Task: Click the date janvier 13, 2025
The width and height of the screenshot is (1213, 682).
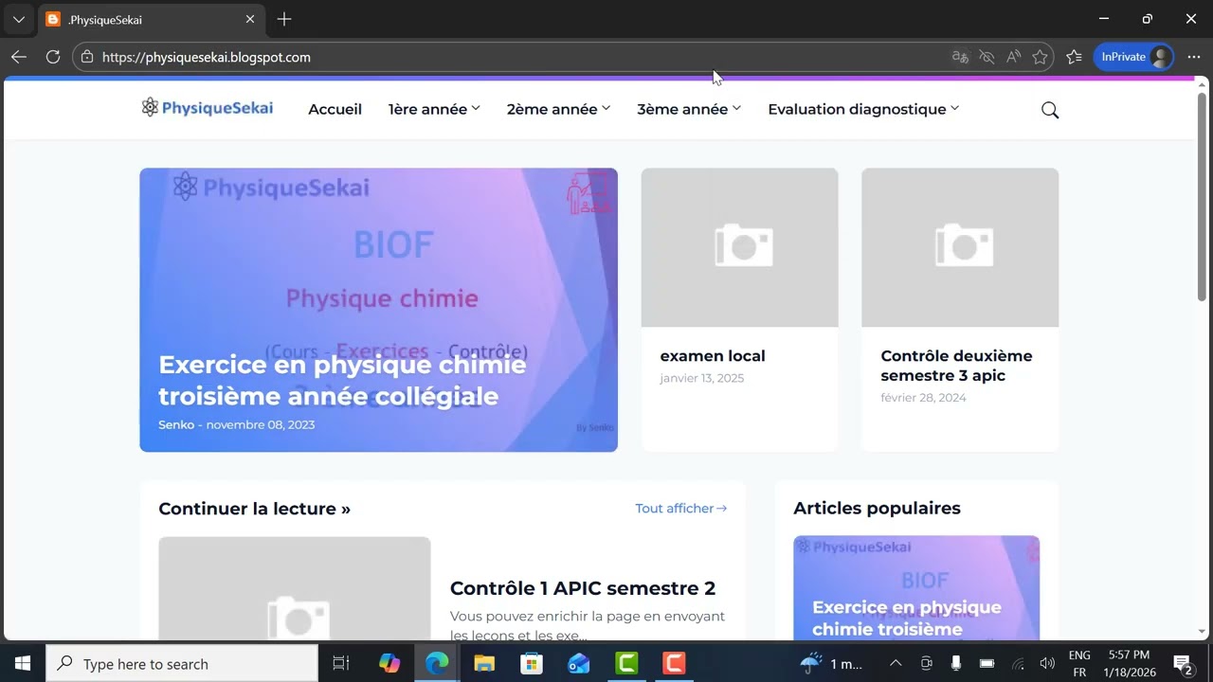Action: 702,378
